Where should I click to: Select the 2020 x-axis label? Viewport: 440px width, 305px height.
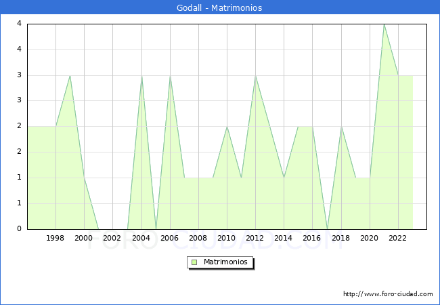pyautogui.click(x=370, y=238)
